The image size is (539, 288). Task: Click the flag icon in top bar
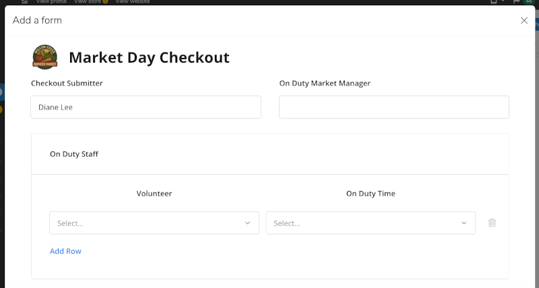pyautogui.click(x=517, y=2)
